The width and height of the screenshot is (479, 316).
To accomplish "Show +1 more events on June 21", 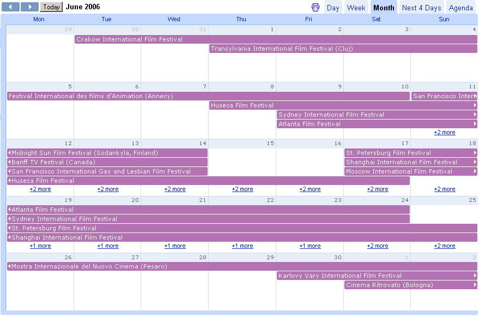I will coord(175,246).
